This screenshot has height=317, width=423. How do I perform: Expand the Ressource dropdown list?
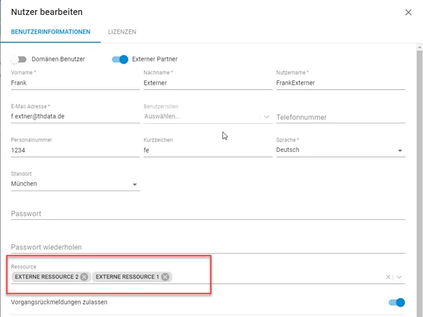coord(399,277)
